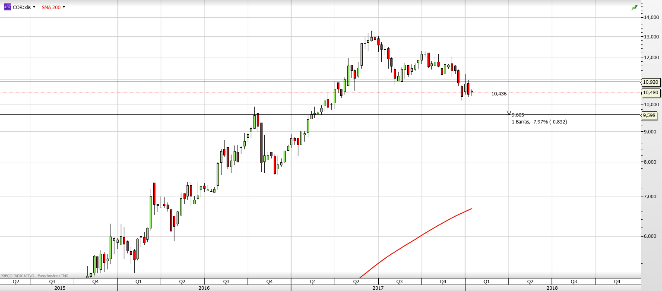Click the 'Fuso horário: TMG' timezone text
Viewport: 662px width, 291px height.
[53, 275]
